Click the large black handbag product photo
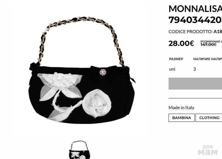 [82, 70]
